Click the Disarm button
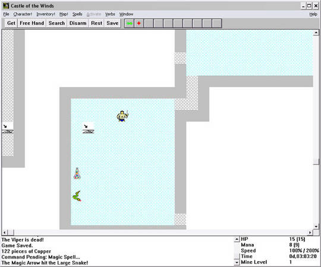321x267 pixels. pos(78,23)
